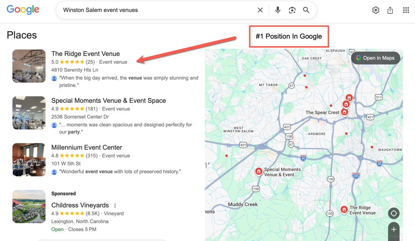This screenshot has width=415, height=241.
Task: Click Lexington, North Carolina text
Action: tap(80, 222)
